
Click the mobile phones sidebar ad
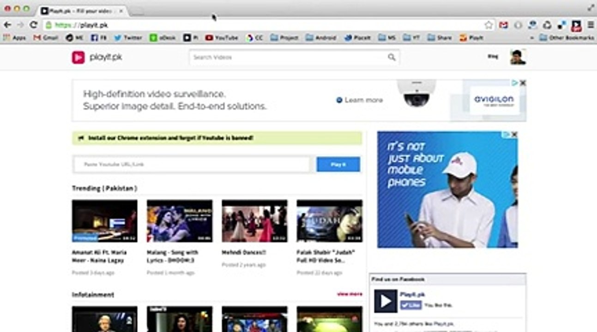point(447,190)
